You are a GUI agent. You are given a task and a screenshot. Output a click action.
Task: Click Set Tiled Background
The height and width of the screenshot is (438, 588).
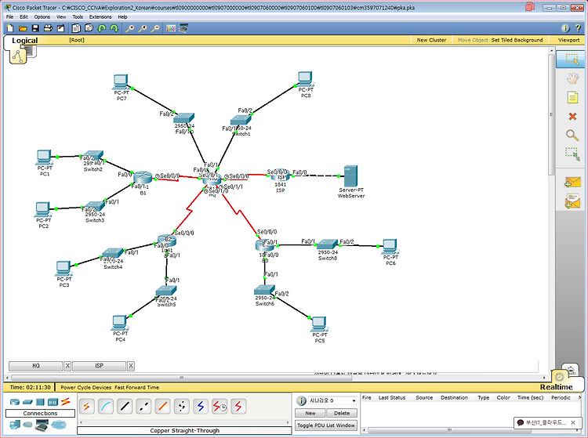pos(517,40)
